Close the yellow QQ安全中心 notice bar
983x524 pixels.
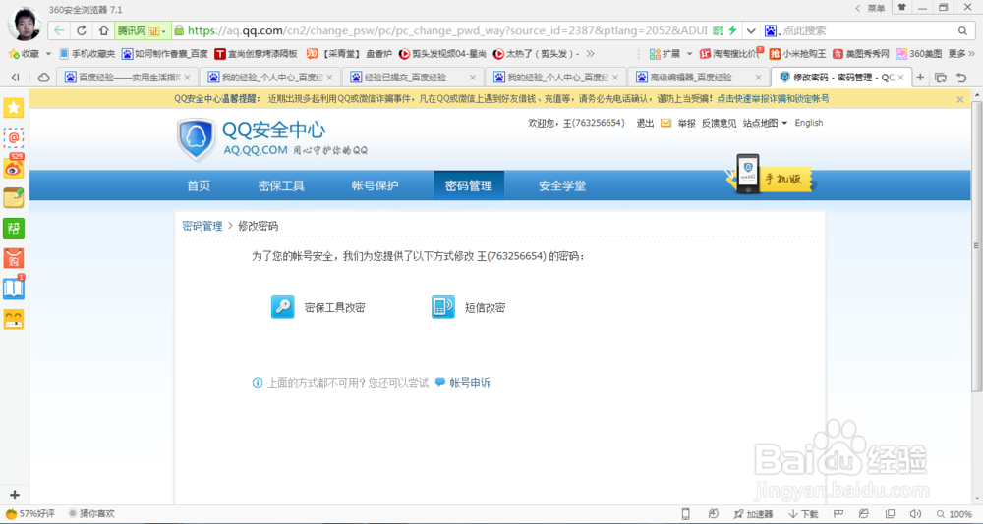tap(959, 99)
